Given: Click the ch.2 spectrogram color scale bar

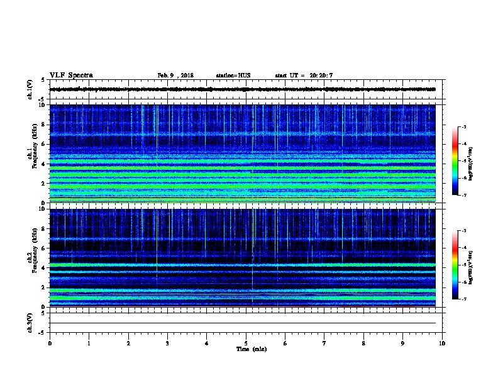Looking at the screenshot, I should (x=455, y=265).
